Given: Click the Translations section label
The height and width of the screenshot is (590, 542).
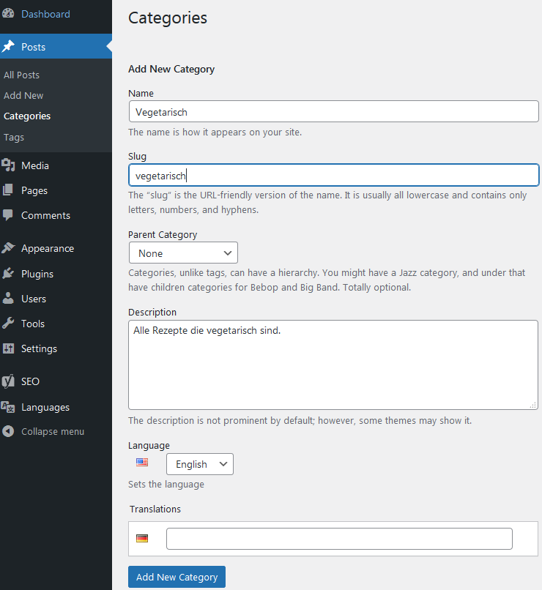Looking at the screenshot, I should point(155,509).
